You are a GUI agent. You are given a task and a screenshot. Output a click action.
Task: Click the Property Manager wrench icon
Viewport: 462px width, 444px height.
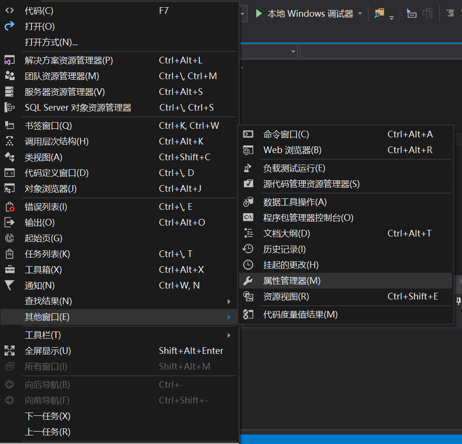tap(248, 281)
